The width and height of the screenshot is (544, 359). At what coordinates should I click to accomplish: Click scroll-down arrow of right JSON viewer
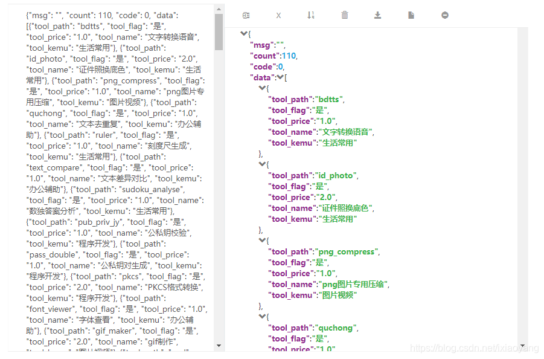coord(523,346)
